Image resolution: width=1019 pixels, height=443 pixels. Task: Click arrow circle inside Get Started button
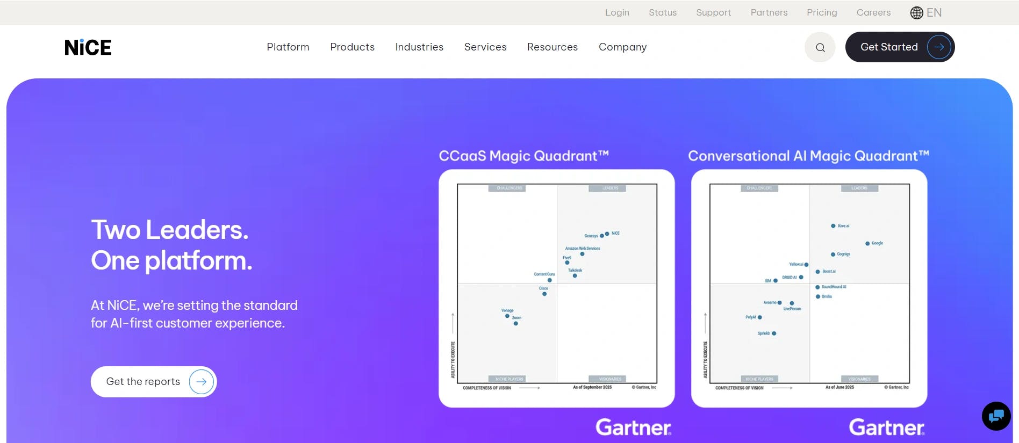click(x=939, y=47)
